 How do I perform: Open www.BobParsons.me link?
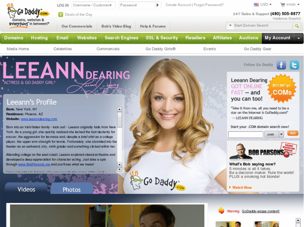pos(34,165)
